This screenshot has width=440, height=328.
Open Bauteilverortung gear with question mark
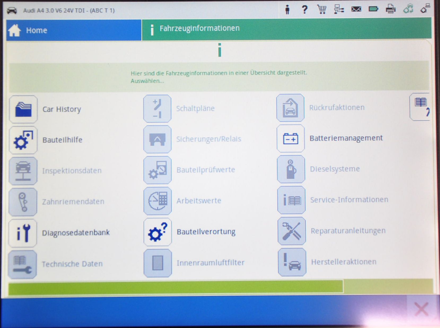[158, 232]
